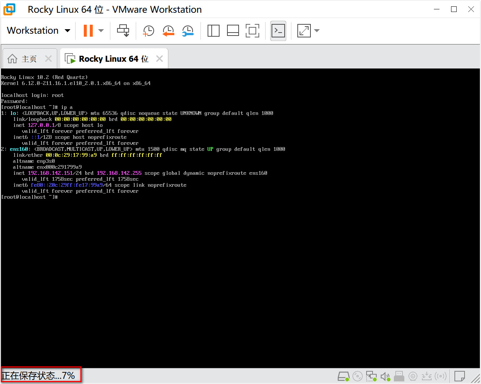Expand the power options dropdown arrow
Image resolution: width=481 pixels, height=384 pixels.
(x=101, y=31)
